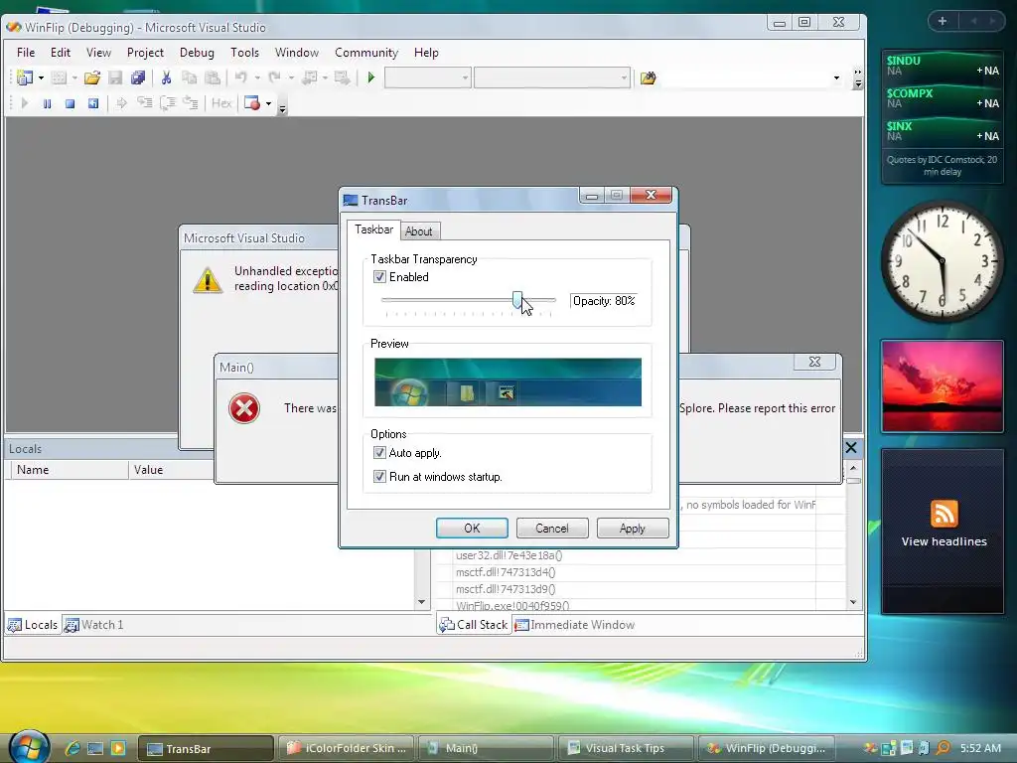Click Cancel in the TransBar dialog
The height and width of the screenshot is (763, 1017).
552,529
